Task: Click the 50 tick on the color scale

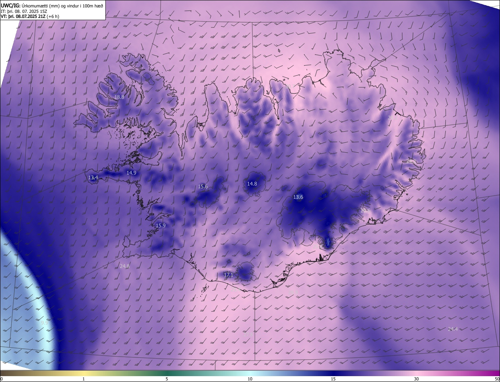Action: [497, 379]
